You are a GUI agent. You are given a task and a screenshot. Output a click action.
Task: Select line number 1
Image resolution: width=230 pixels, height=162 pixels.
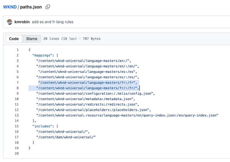tap(17, 50)
